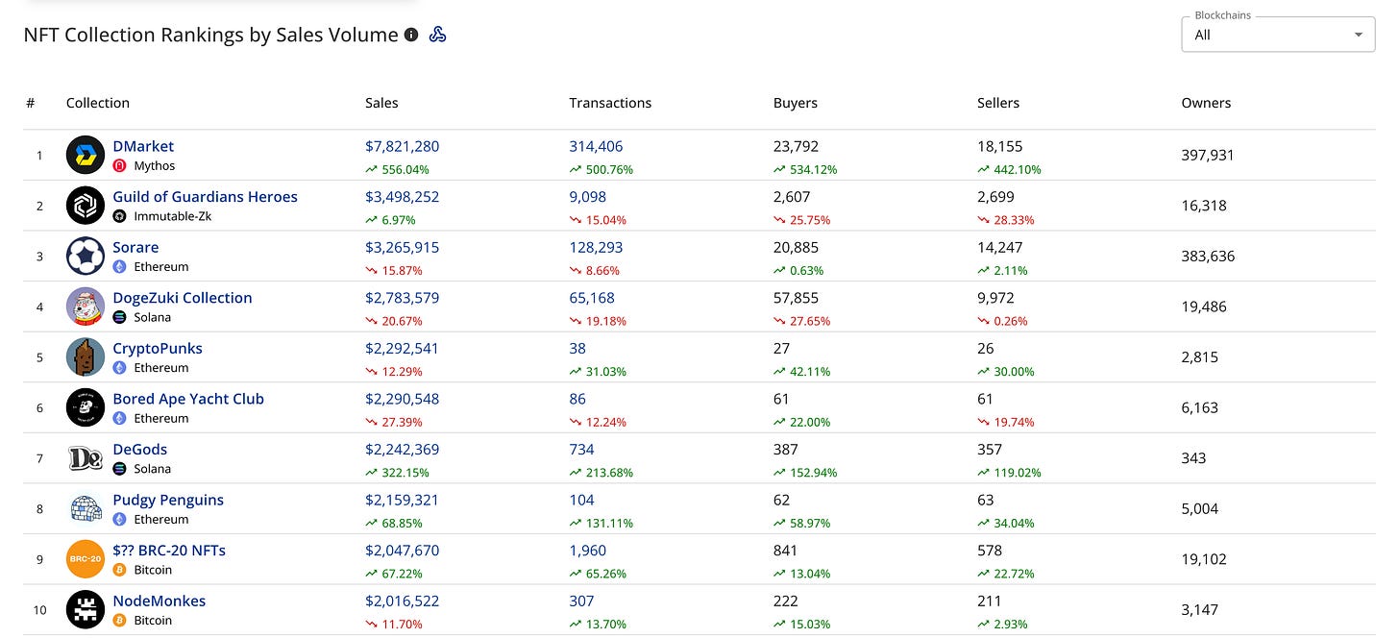The height and width of the screenshot is (638, 1399).
Task: Click DMarket owners count 397,931
Action: [1208, 155]
